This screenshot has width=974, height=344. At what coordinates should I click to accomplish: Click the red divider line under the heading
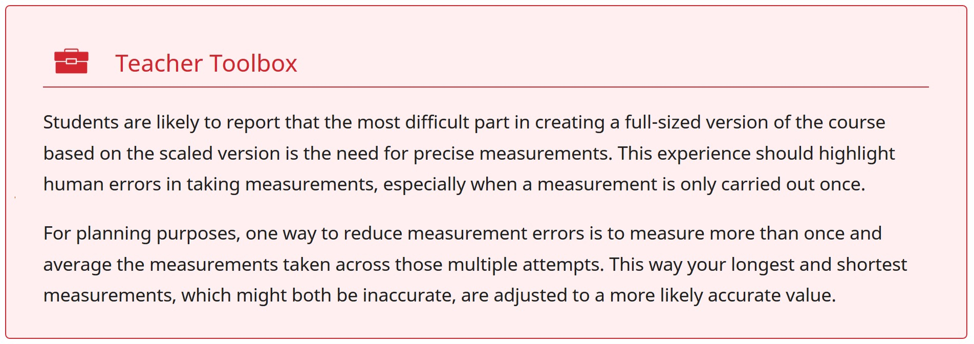(485, 87)
